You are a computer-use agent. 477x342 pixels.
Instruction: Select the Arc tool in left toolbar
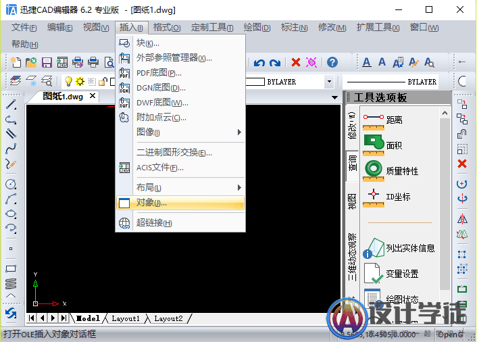(11, 199)
